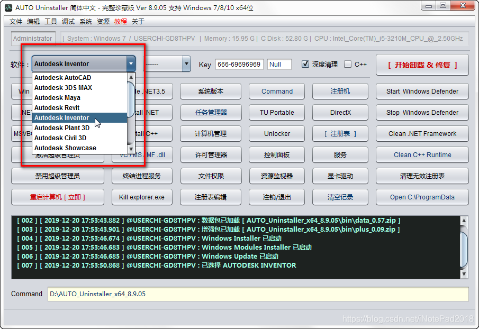Open the red 教程 menu
This screenshot has width=479, height=329.
(x=121, y=21)
